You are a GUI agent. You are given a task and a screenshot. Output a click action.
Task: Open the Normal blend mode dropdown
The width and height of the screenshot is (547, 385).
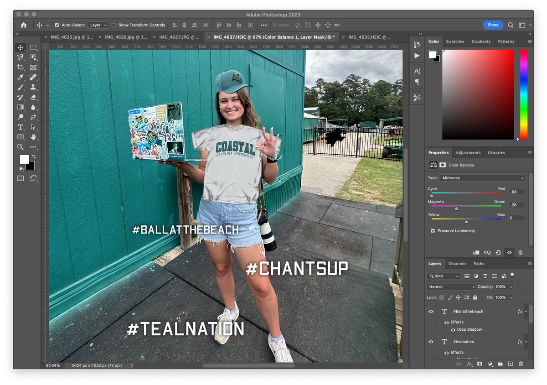click(451, 286)
